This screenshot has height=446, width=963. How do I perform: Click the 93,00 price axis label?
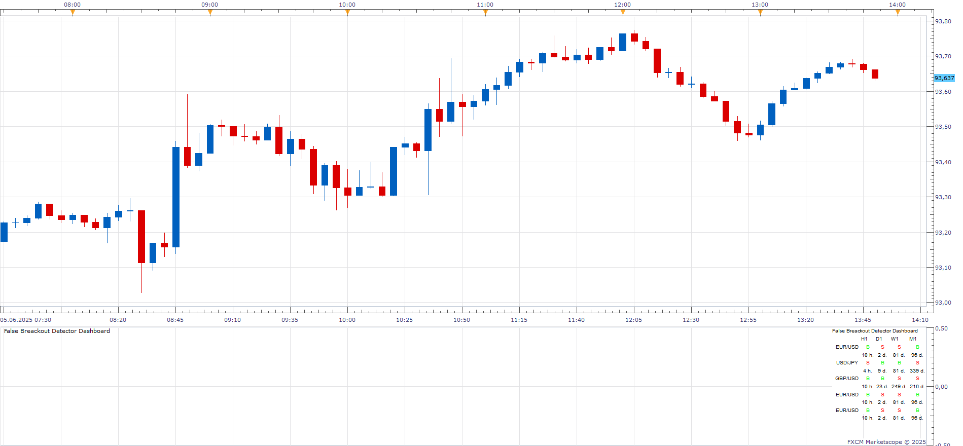coord(943,303)
